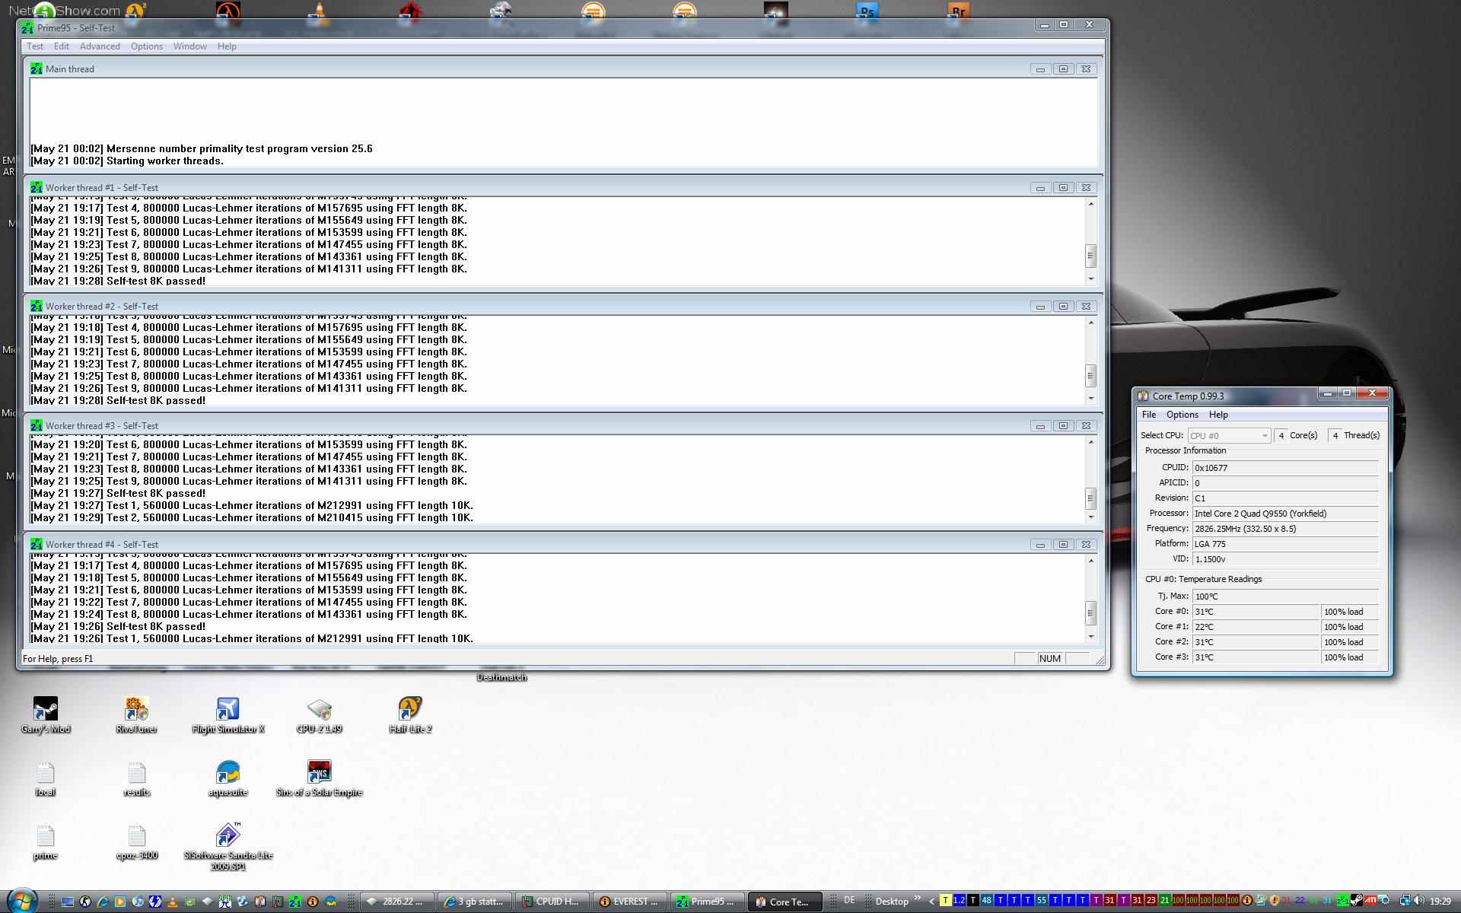The image size is (1461, 913).
Task: Minimize the Main thread child window
Action: tap(1040, 68)
